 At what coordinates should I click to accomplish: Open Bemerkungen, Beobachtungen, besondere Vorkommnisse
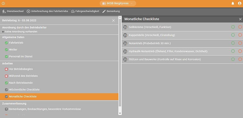(x=45, y=109)
